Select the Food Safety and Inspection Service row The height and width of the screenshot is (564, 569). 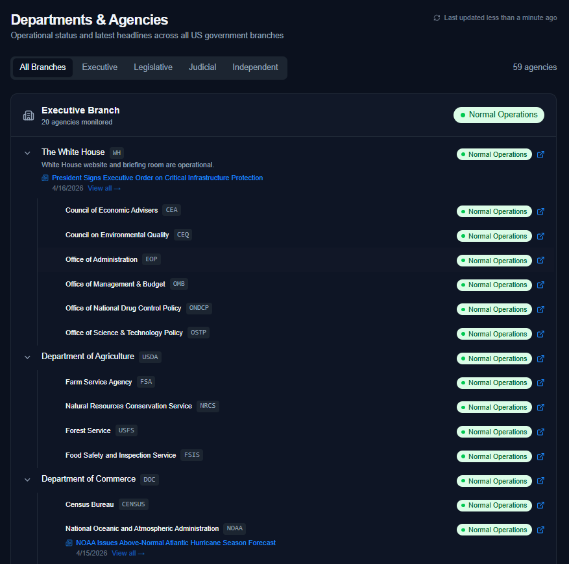coord(121,455)
